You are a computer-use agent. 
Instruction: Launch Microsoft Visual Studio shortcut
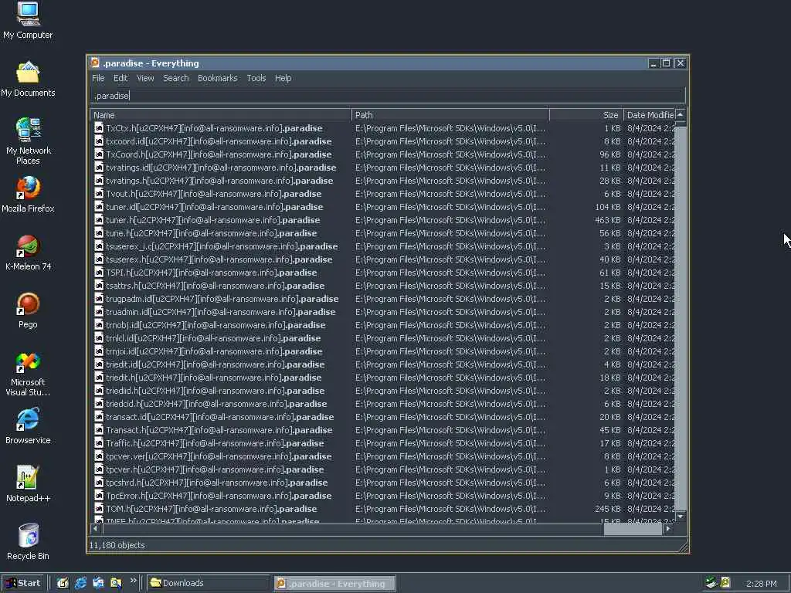pos(29,373)
